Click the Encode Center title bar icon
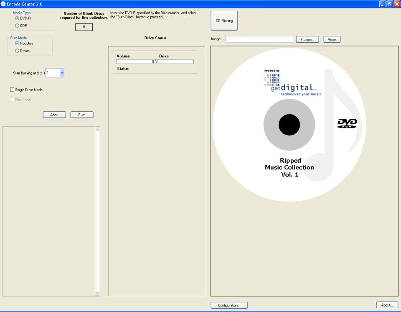The height and width of the screenshot is (312, 401). 3,4
